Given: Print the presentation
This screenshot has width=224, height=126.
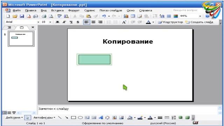Looking at the screenshot, I should [x=44, y=16].
